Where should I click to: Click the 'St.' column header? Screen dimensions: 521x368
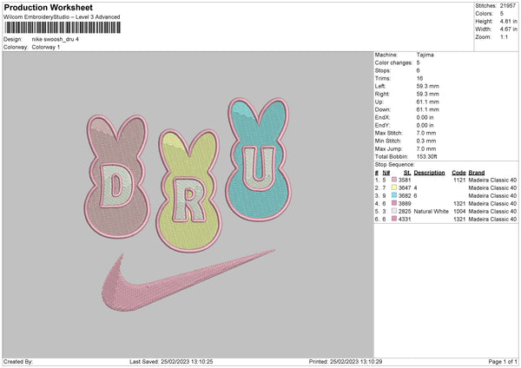pos(407,173)
